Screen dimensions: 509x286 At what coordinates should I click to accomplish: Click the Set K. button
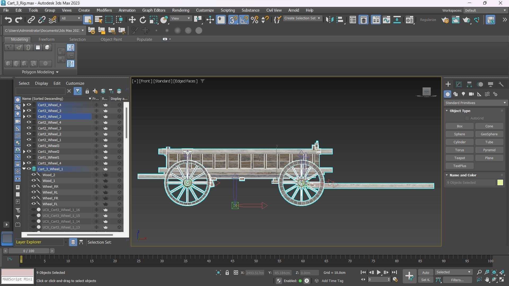[425, 280]
